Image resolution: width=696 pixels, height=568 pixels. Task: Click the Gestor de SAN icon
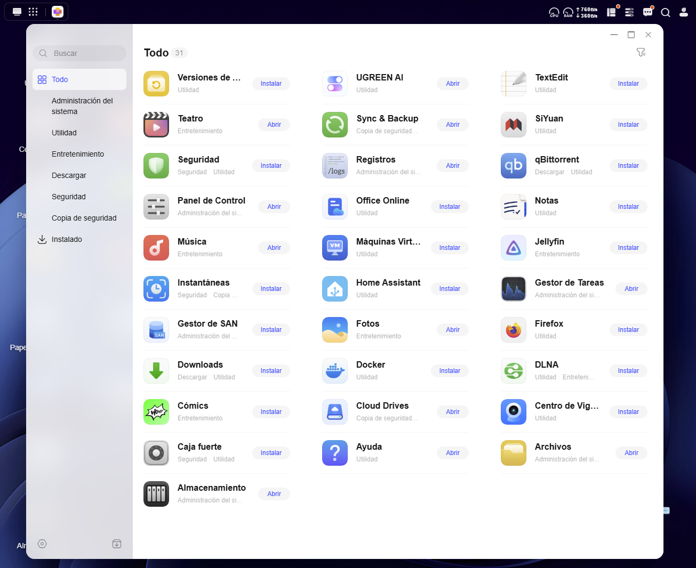coord(156,330)
